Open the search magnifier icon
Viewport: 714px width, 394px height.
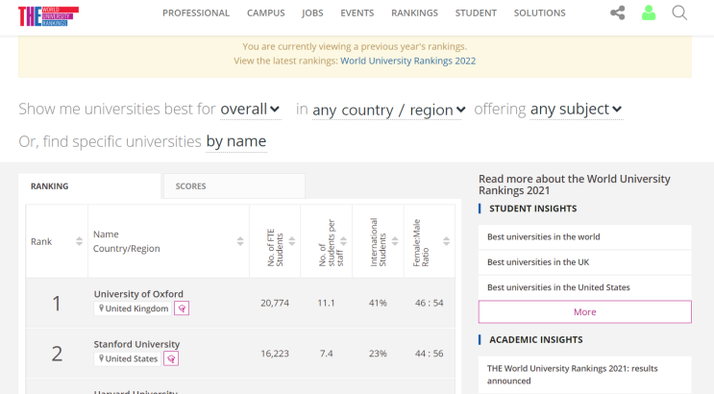[x=679, y=12]
